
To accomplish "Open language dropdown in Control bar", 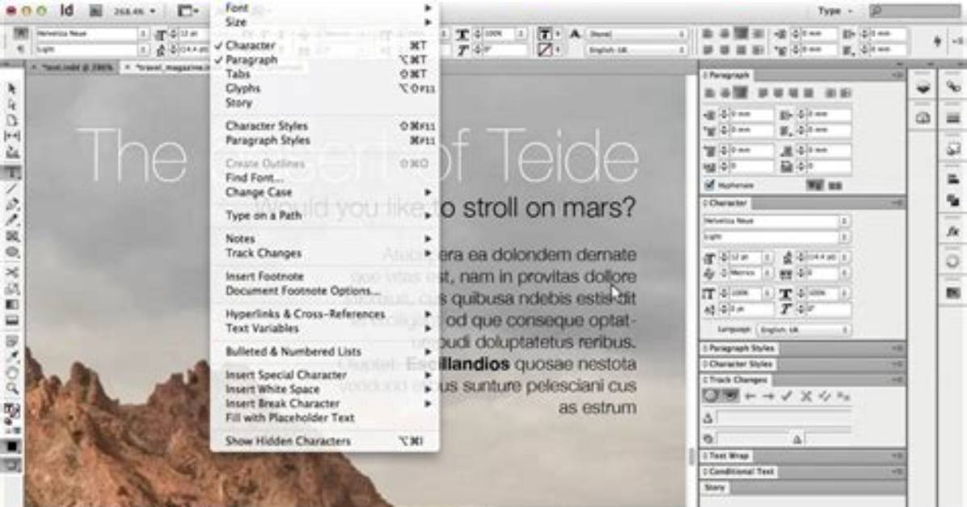I will 636,49.
